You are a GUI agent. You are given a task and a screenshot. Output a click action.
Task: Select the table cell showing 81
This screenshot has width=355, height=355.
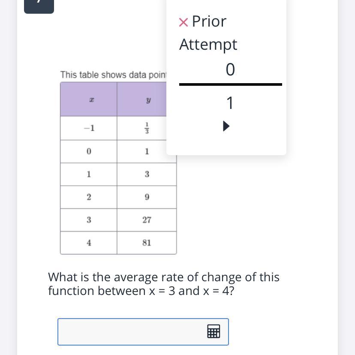tap(147, 243)
